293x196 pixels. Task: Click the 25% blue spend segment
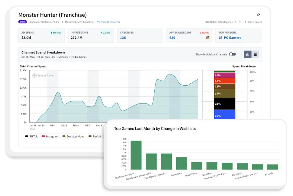(x=225, y=114)
